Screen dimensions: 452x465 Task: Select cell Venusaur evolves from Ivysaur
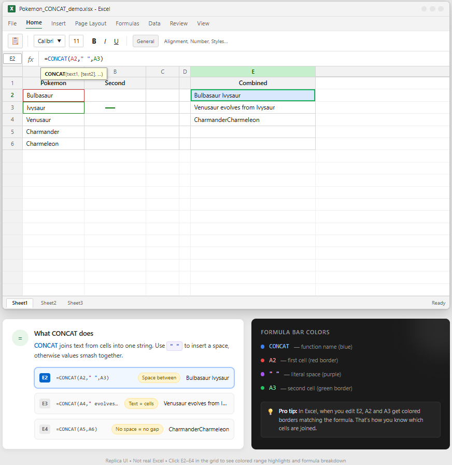pos(253,107)
